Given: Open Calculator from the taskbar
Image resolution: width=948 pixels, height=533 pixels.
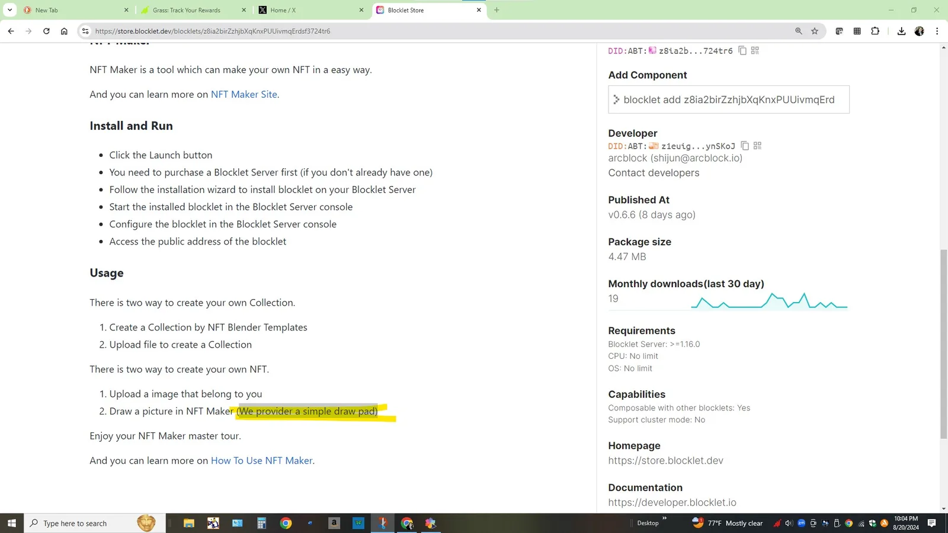Looking at the screenshot, I should point(261,523).
